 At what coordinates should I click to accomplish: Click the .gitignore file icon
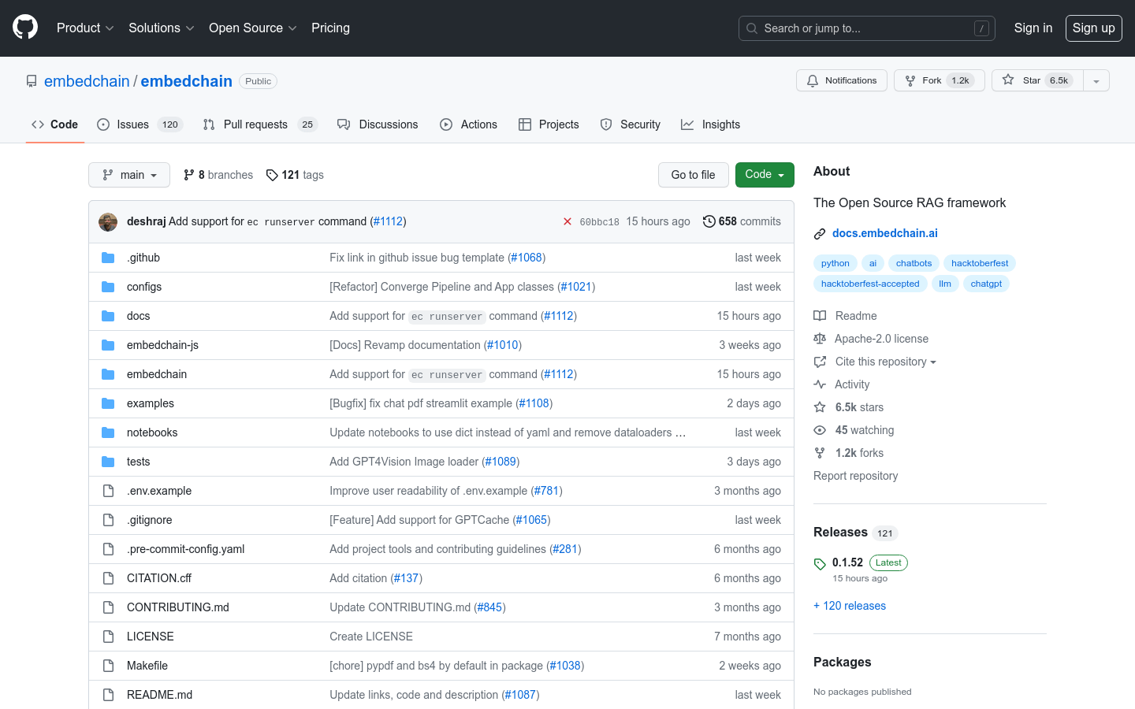[x=108, y=520]
